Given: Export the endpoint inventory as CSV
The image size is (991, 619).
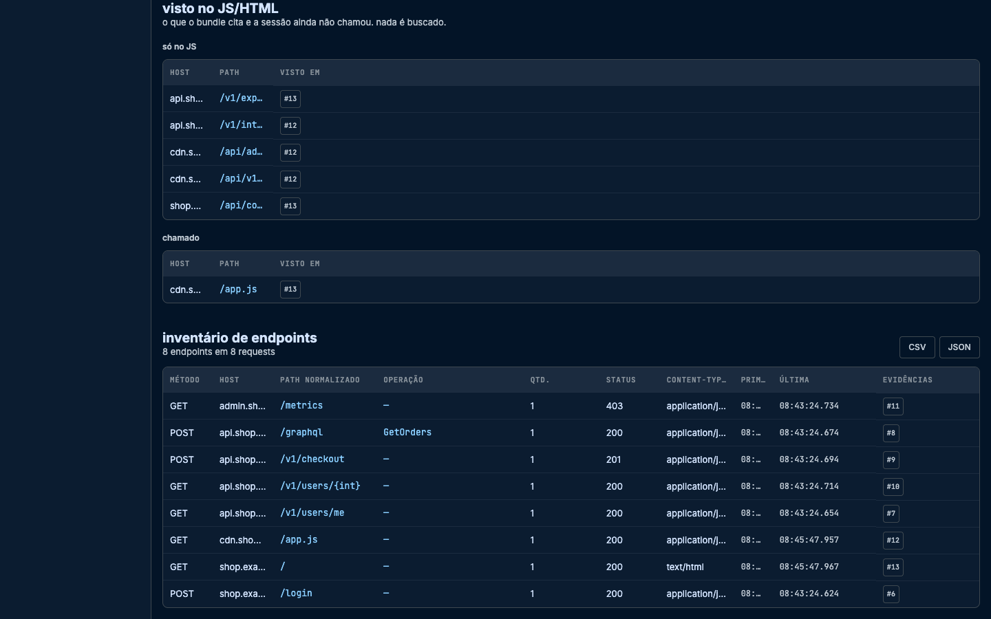Looking at the screenshot, I should pyautogui.click(x=917, y=347).
